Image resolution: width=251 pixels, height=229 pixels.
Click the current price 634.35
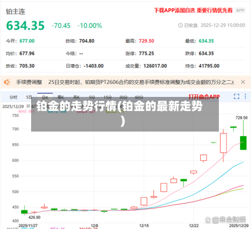click(25, 26)
